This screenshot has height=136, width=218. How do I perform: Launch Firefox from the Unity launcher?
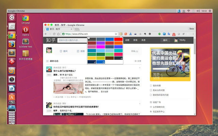(12, 44)
